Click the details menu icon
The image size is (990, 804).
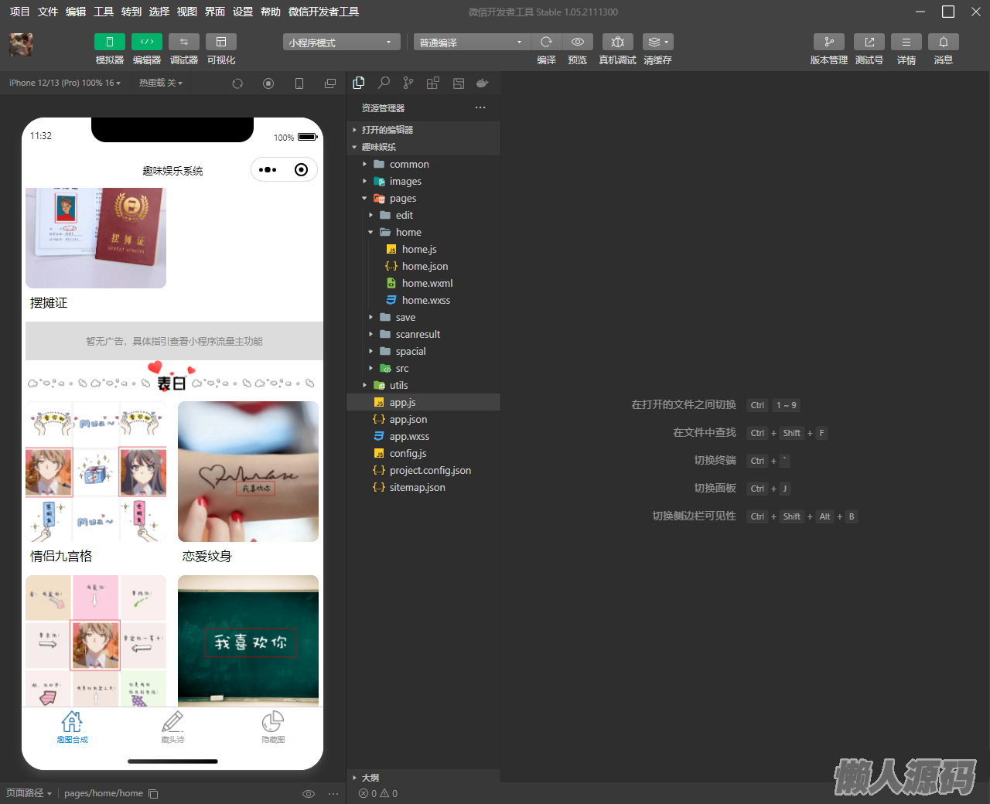click(x=906, y=42)
